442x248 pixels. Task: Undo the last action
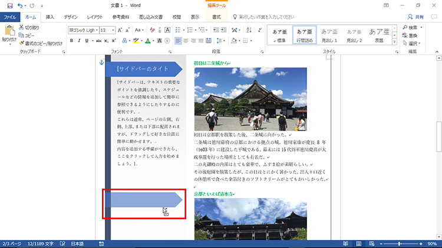[21, 5]
